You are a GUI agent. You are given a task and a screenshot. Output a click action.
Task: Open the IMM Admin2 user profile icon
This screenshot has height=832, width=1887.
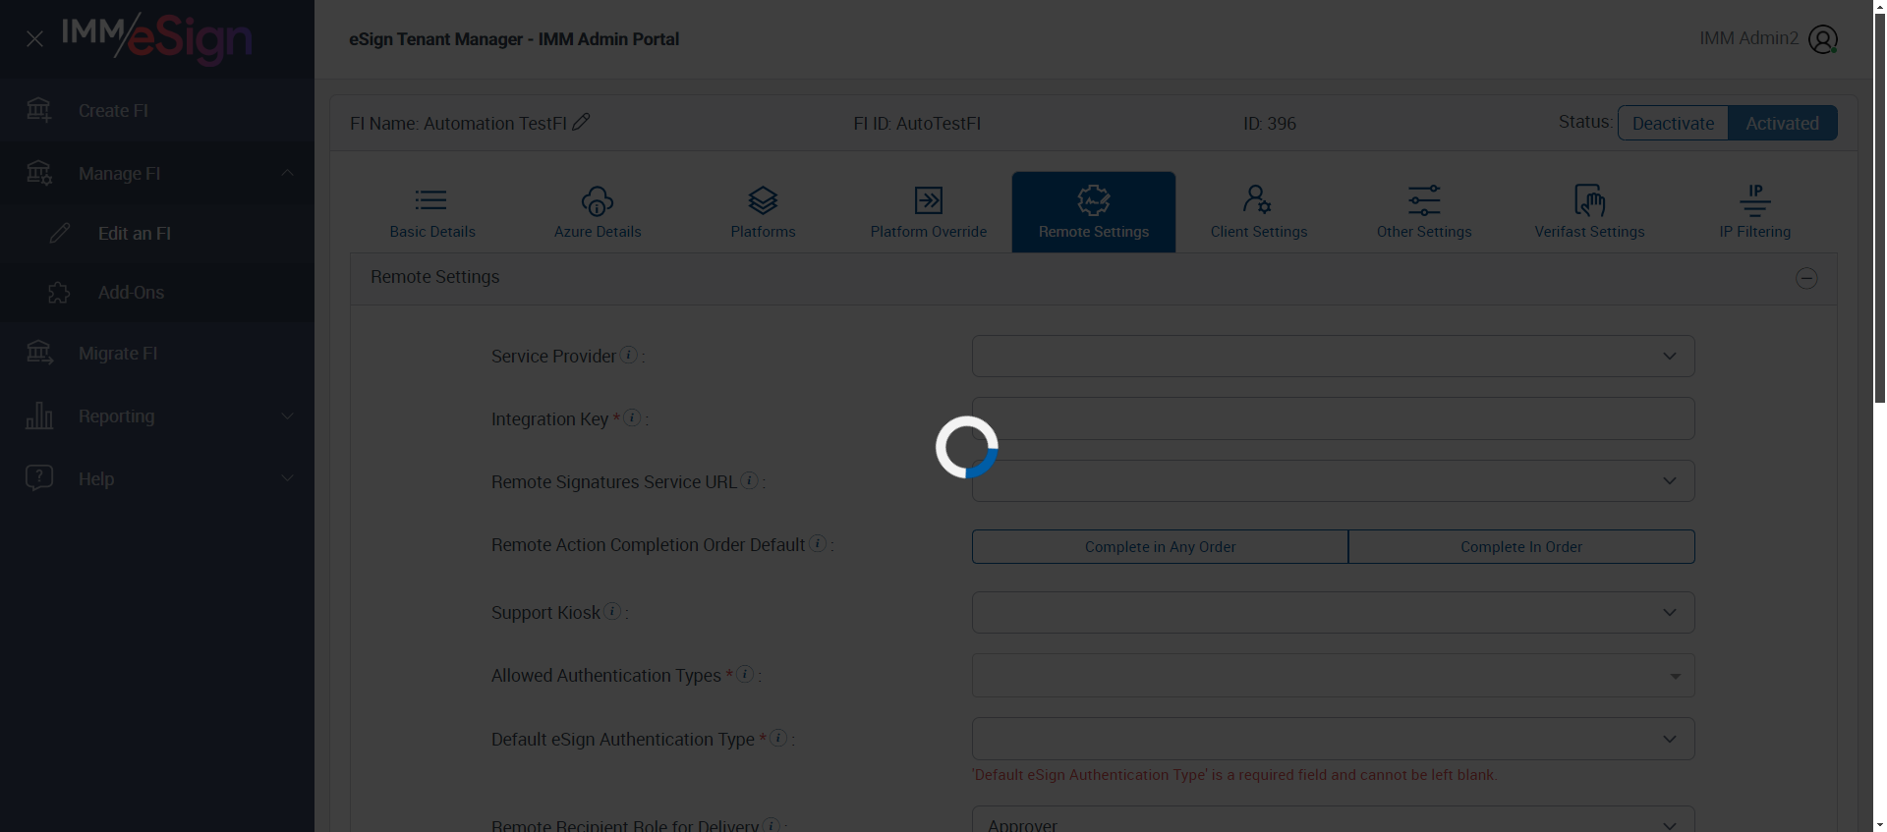coord(1823,39)
